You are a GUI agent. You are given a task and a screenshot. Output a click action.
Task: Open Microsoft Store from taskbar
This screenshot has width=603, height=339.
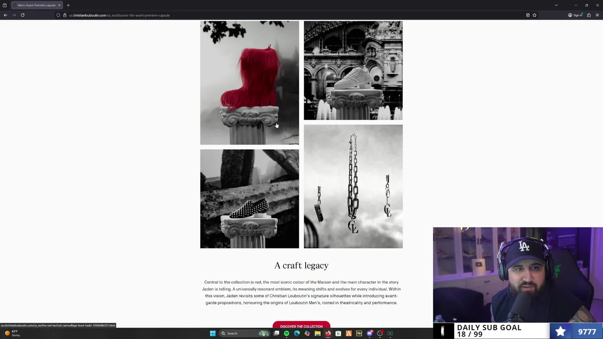click(x=338, y=333)
